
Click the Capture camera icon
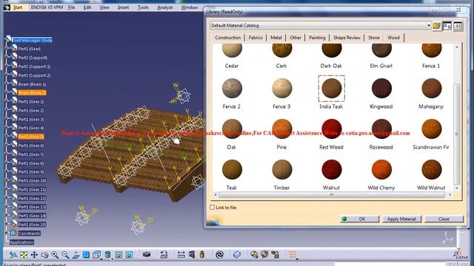point(147,255)
